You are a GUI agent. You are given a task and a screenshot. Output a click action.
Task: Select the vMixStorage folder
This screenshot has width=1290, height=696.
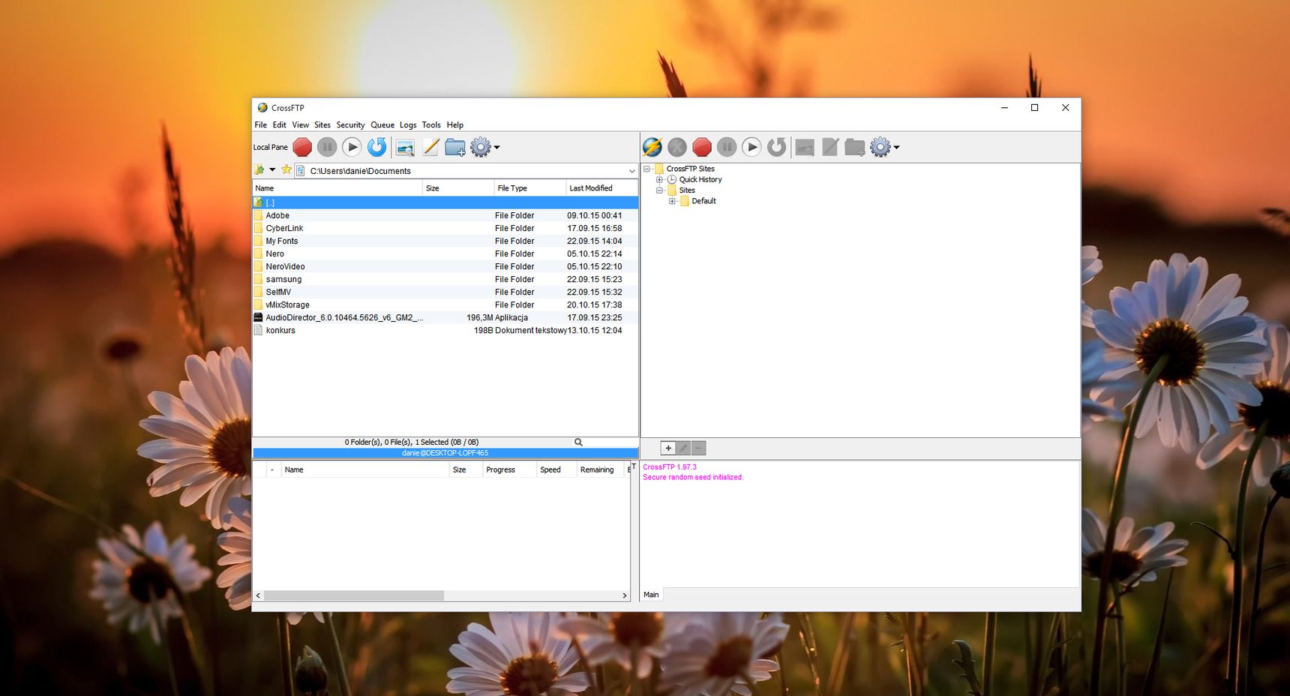[x=445, y=304]
